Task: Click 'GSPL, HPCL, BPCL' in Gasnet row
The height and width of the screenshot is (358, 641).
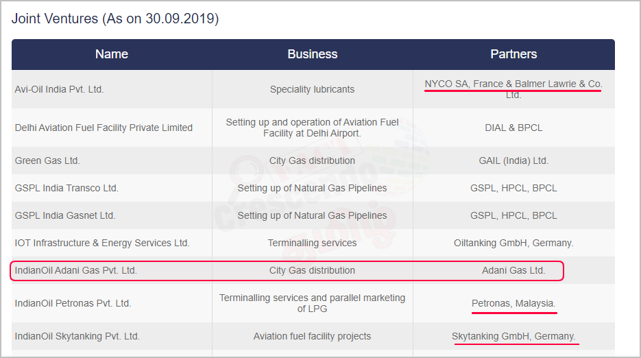Action: tap(513, 215)
